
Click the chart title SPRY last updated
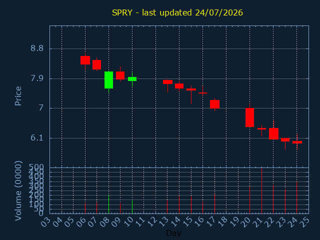coord(177,12)
